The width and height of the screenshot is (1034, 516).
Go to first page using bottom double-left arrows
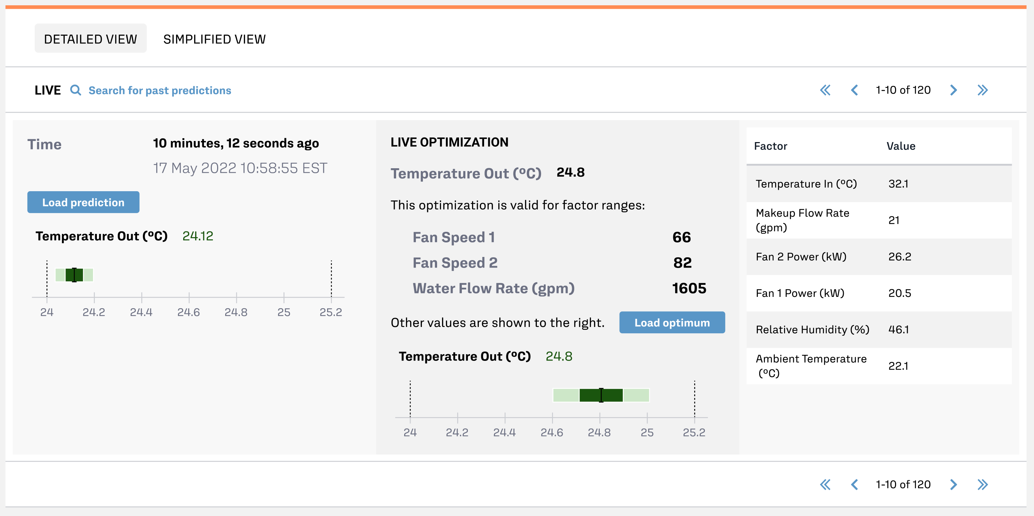825,484
